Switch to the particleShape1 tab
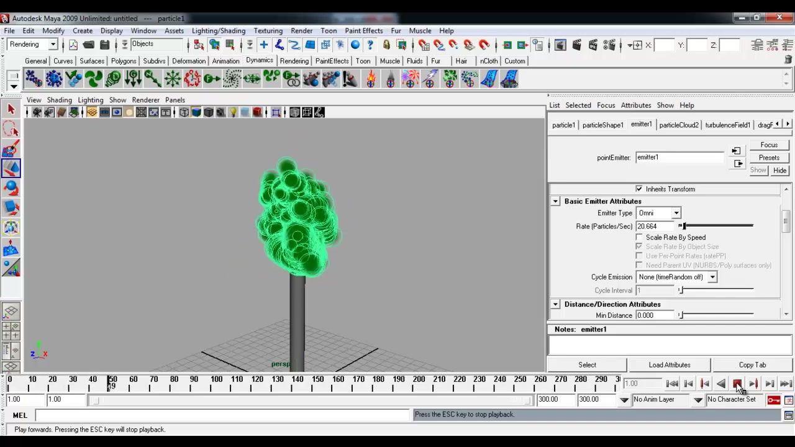The width and height of the screenshot is (795, 447). [602, 125]
